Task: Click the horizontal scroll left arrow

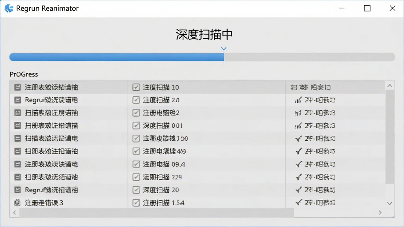Action: [15, 212]
